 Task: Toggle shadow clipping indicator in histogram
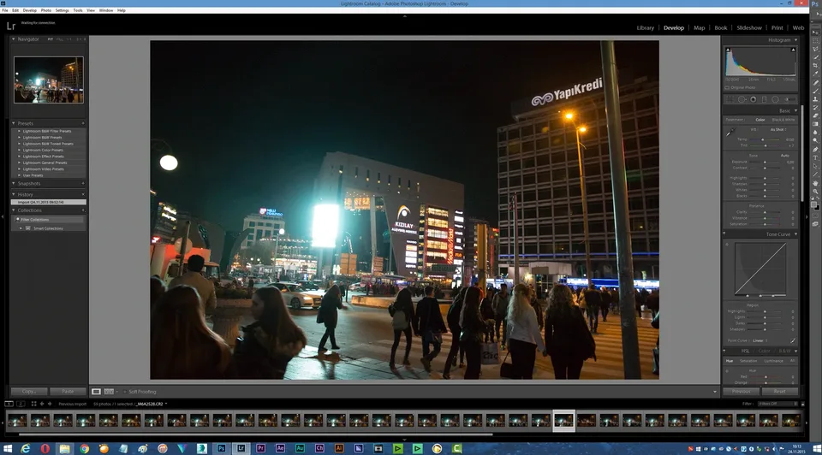728,50
